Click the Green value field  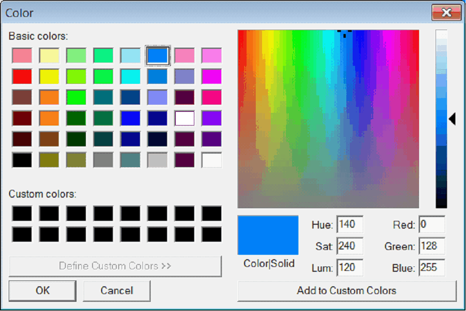432,246
